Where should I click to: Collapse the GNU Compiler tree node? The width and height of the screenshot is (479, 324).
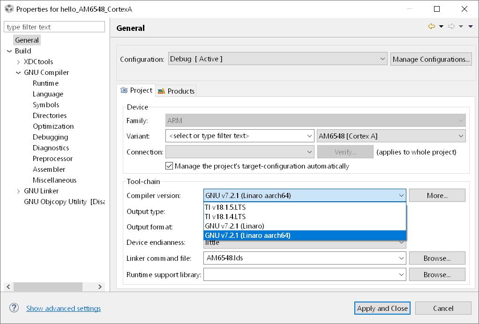(x=18, y=73)
